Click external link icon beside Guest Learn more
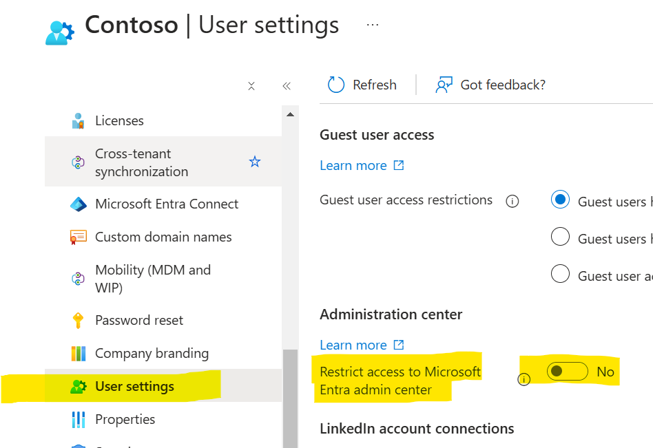This screenshot has height=448, width=653. (x=399, y=165)
